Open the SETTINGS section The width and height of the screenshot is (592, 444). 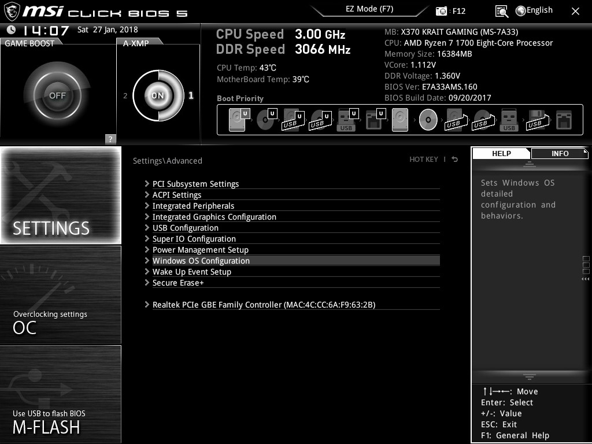coord(61,195)
